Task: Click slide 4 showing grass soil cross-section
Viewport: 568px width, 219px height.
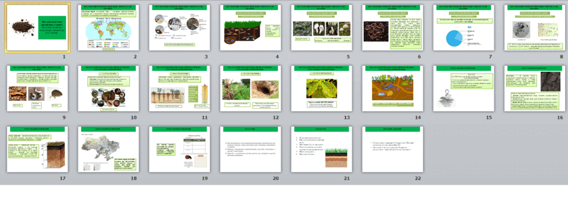Action: click(250, 28)
